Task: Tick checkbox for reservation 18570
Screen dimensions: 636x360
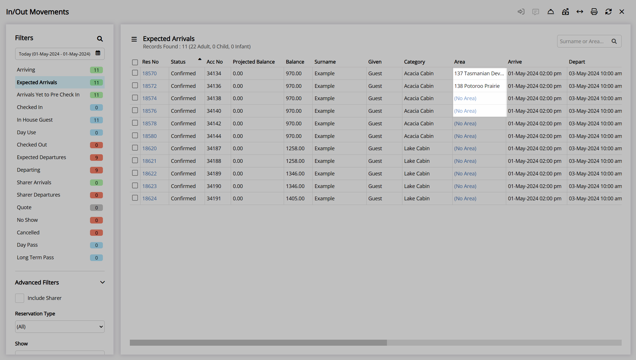Action: point(135,73)
